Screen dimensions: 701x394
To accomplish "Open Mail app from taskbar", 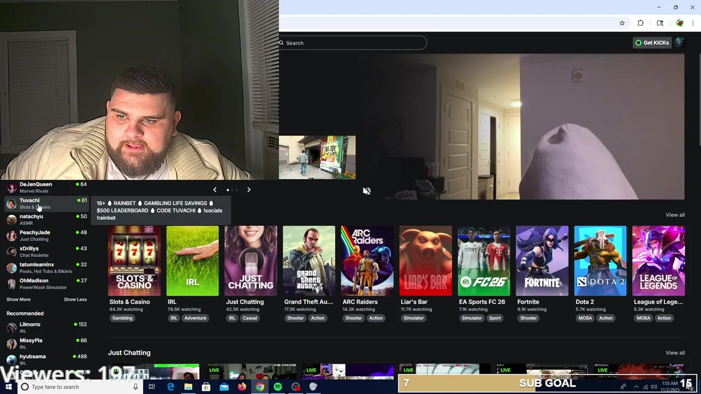I will (x=224, y=387).
